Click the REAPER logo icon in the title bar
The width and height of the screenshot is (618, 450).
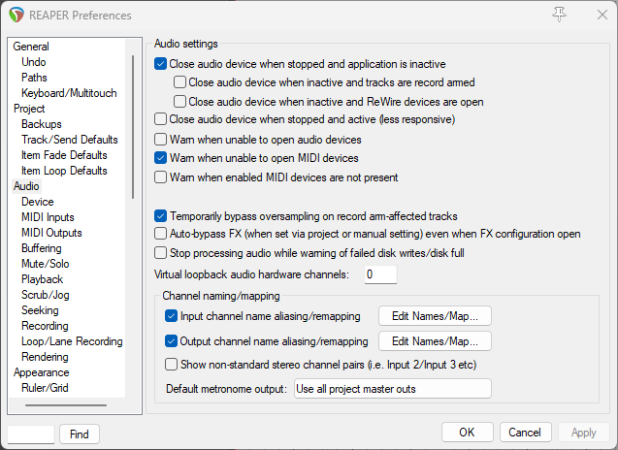pyautogui.click(x=16, y=15)
